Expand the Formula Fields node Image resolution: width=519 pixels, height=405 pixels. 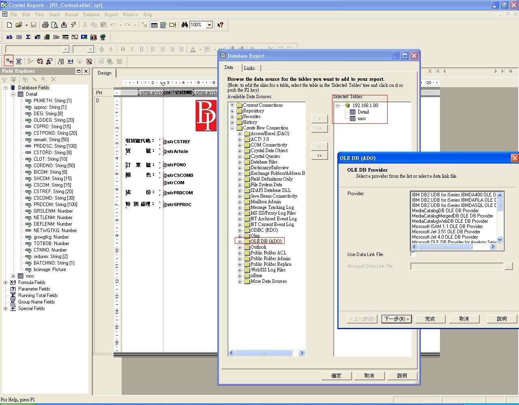tap(6, 282)
